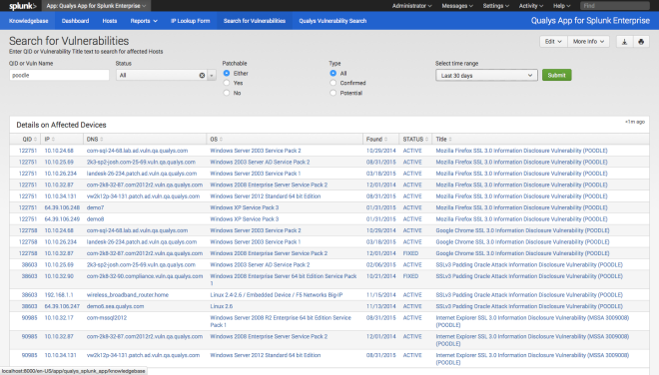The image size is (659, 375).
Task: Sort by the QID column header
Action: tap(29, 139)
